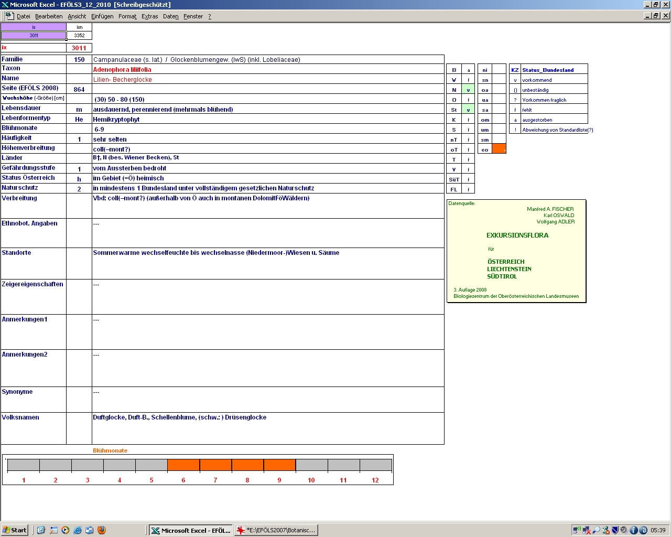Image resolution: width=671 pixels, height=537 pixels.
Task: Select the Familie cell with Campanulaceae
Action: 268,59
